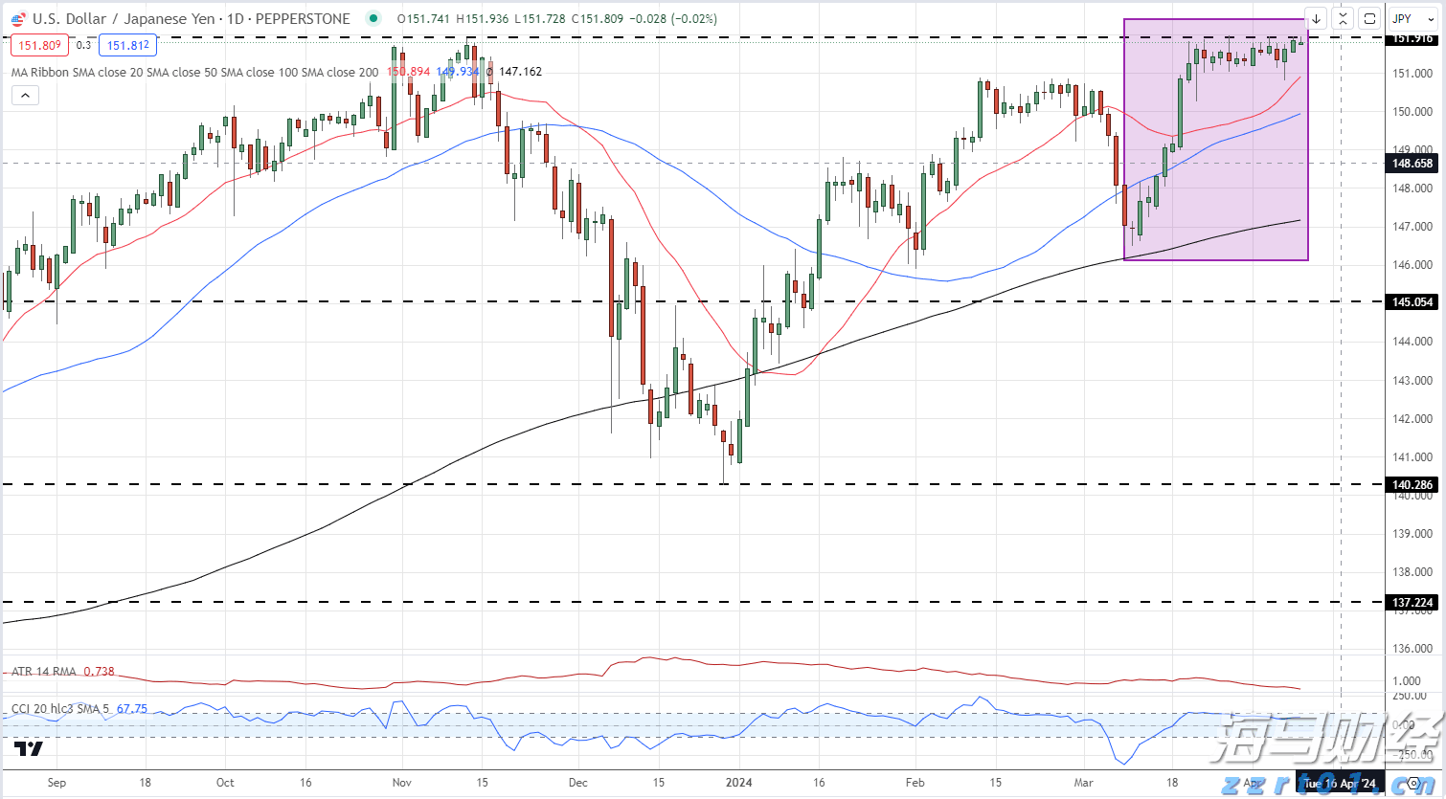Click the MA value 147.162 in legend
Viewport: 1446px width, 799px height.
[x=520, y=72]
